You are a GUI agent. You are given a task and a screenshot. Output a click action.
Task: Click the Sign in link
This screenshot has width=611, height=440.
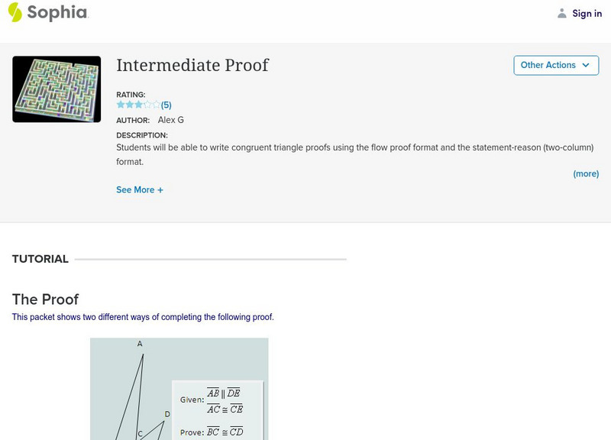(x=587, y=13)
